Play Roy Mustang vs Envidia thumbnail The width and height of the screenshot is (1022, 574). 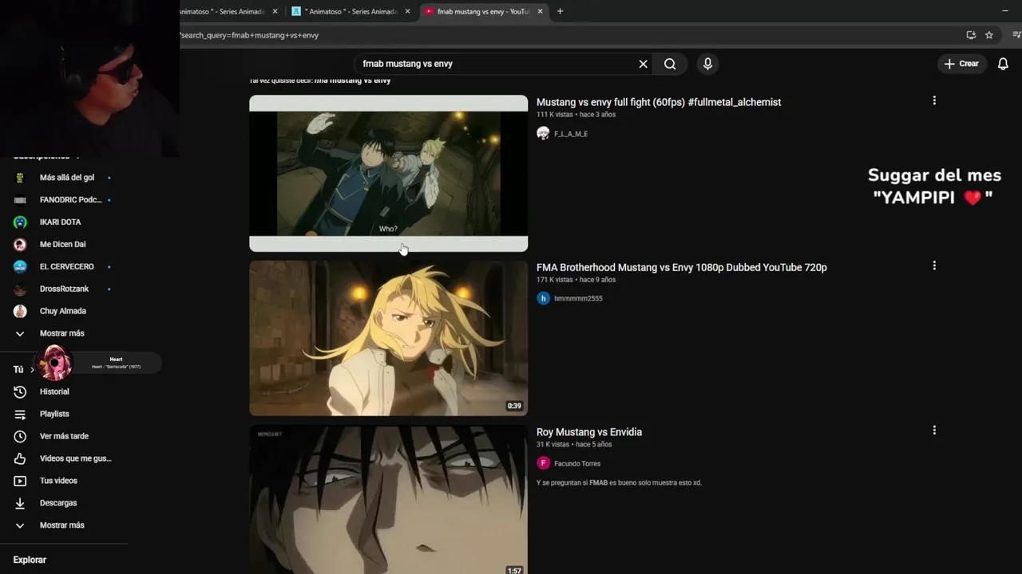[x=388, y=500]
